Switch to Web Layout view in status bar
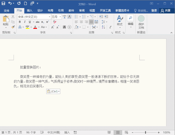 [126, 132]
